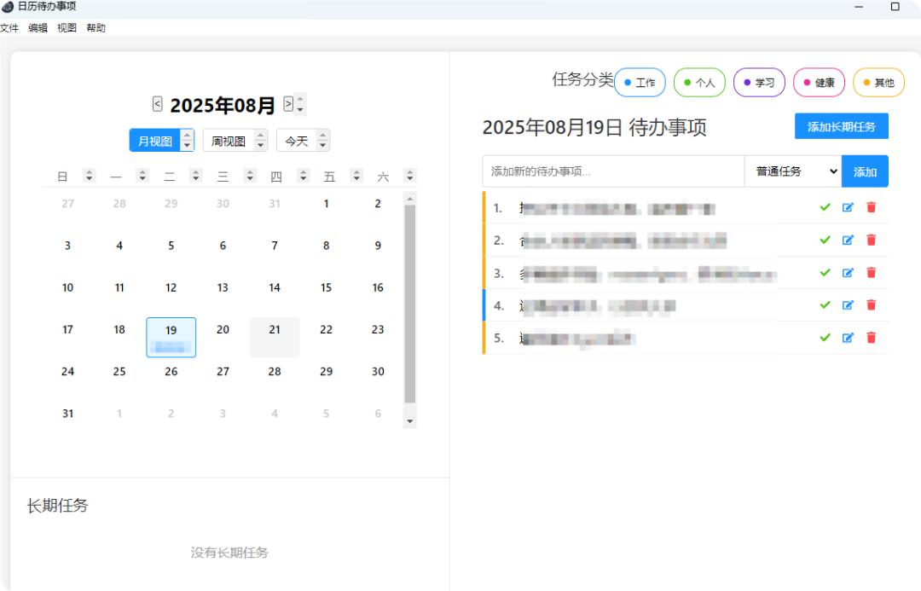Open the 视图 menu
The height and width of the screenshot is (591, 921).
pyautogui.click(x=67, y=27)
